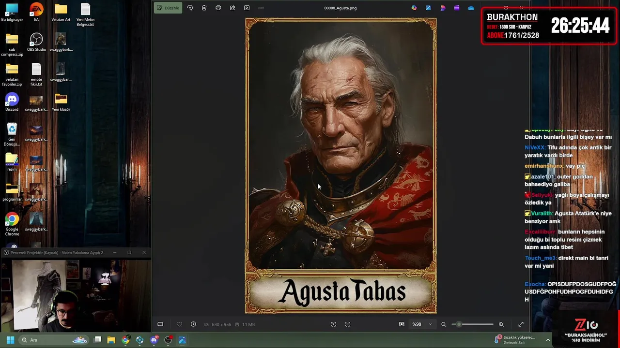Open emote fikir.txt on the desktop

pos(36,75)
